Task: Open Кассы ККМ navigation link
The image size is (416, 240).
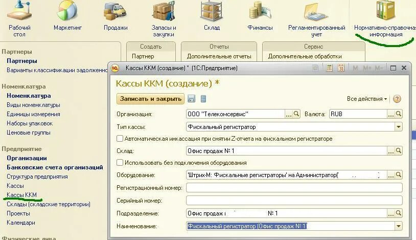Action: point(22,195)
